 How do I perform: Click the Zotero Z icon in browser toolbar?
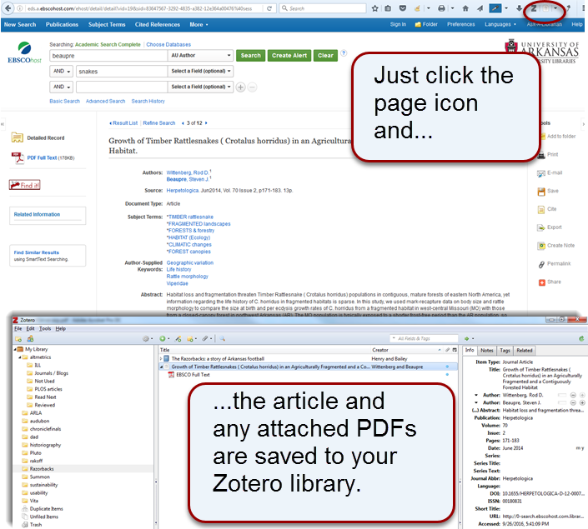tap(533, 8)
